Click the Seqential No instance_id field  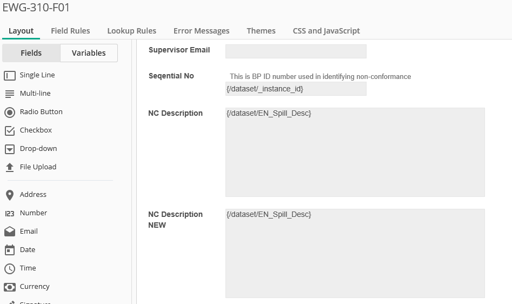(296, 89)
